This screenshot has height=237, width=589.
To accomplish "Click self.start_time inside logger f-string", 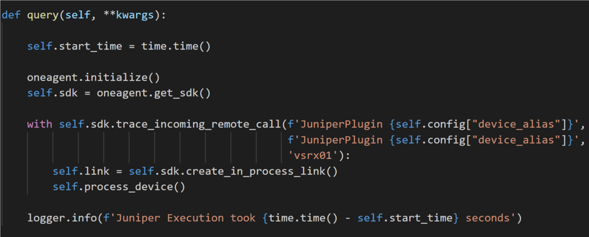I will (405, 218).
